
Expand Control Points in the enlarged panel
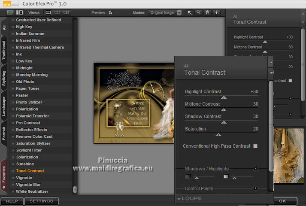click(255, 188)
